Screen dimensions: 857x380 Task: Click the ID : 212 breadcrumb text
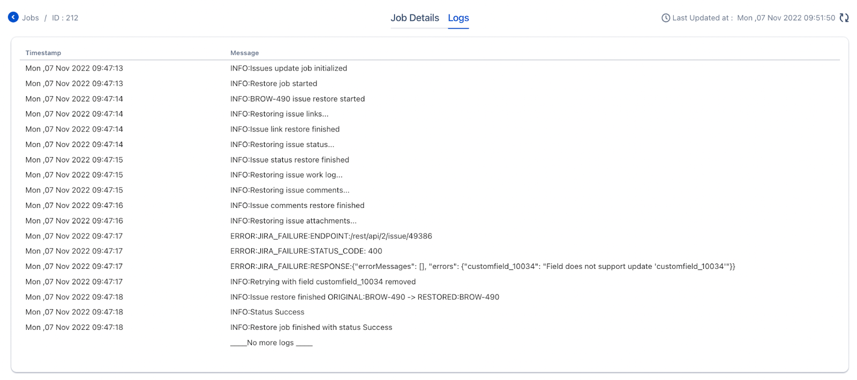coord(65,18)
